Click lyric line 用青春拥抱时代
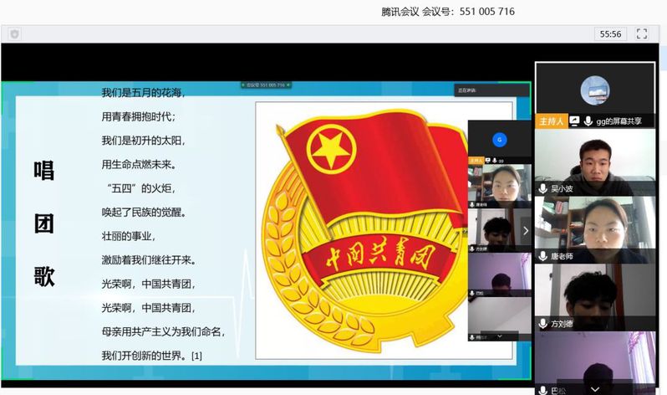This screenshot has width=667, height=395. [x=138, y=116]
